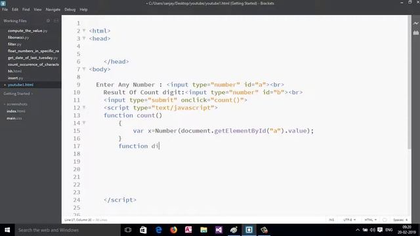Open Task View on the taskbar
The image size is (420, 236).
point(128,230)
